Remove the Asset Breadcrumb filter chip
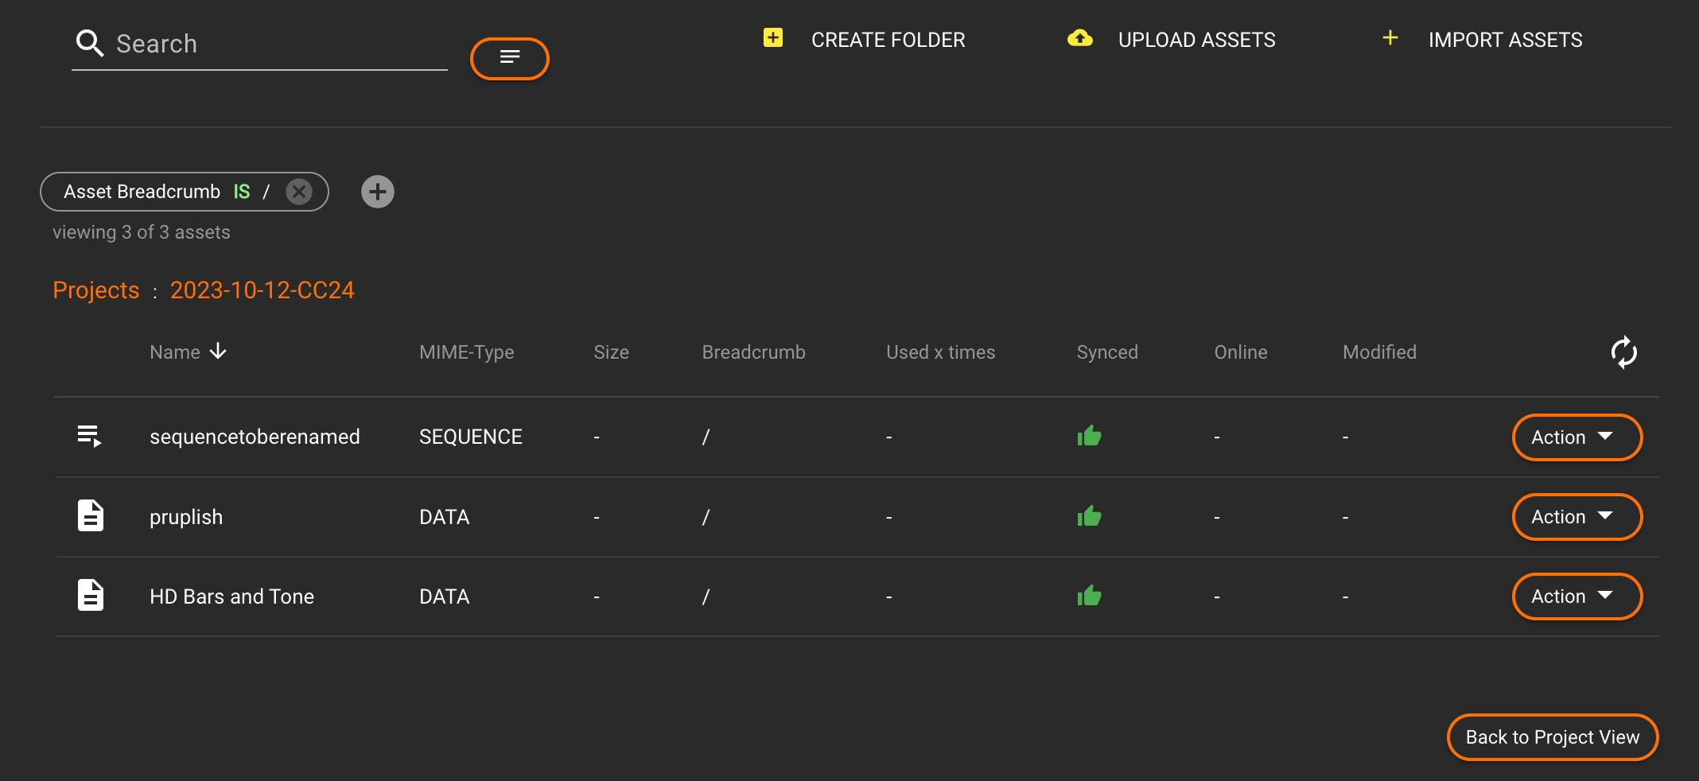The height and width of the screenshot is (781, 1699). pos(299,192)
